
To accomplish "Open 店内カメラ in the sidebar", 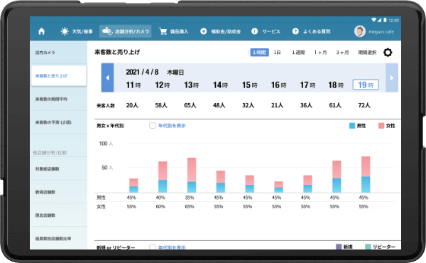I will click(x=59, y=53).
